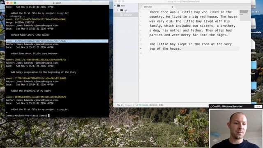Place cursor after 'top of the house.'
The width and height of the screenshot is (263, 148).
click(181, 49)
